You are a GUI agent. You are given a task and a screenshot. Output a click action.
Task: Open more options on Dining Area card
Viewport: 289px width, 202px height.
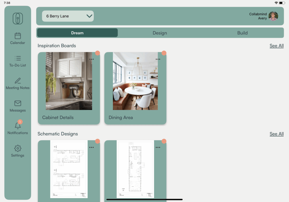click(x=158, y=59)
